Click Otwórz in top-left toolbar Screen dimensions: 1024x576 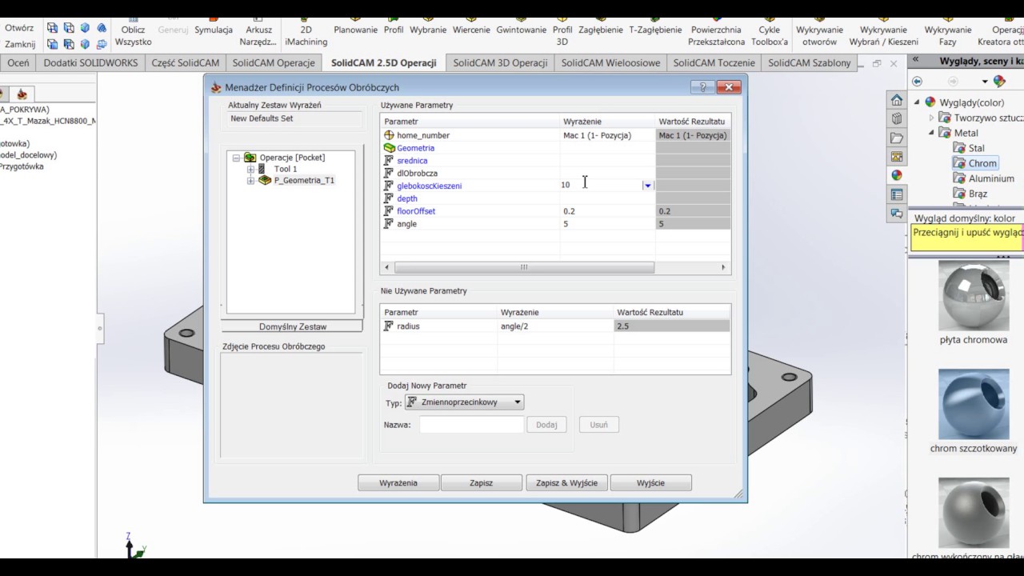pos(20,28)
